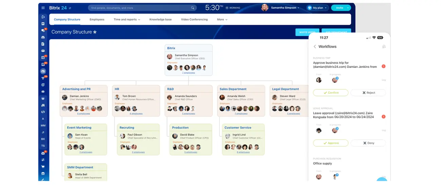
Task: Open the 8 employees link under Advertising and PR
Action: pos(83,114)
